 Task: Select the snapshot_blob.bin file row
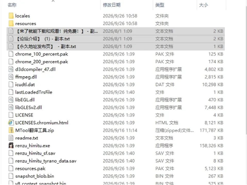click(116, 176)
